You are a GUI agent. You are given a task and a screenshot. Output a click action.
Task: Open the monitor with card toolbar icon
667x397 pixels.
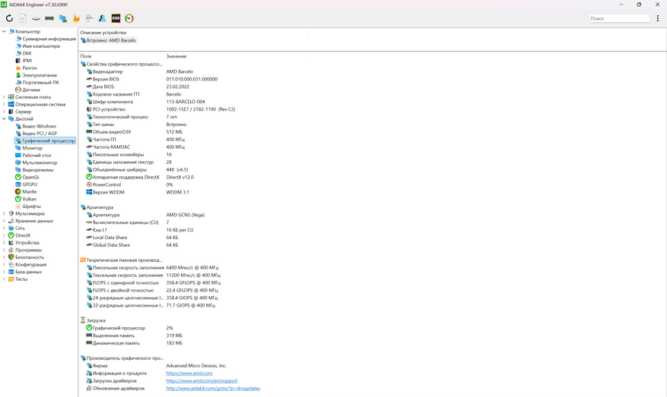tap(63, 18)
